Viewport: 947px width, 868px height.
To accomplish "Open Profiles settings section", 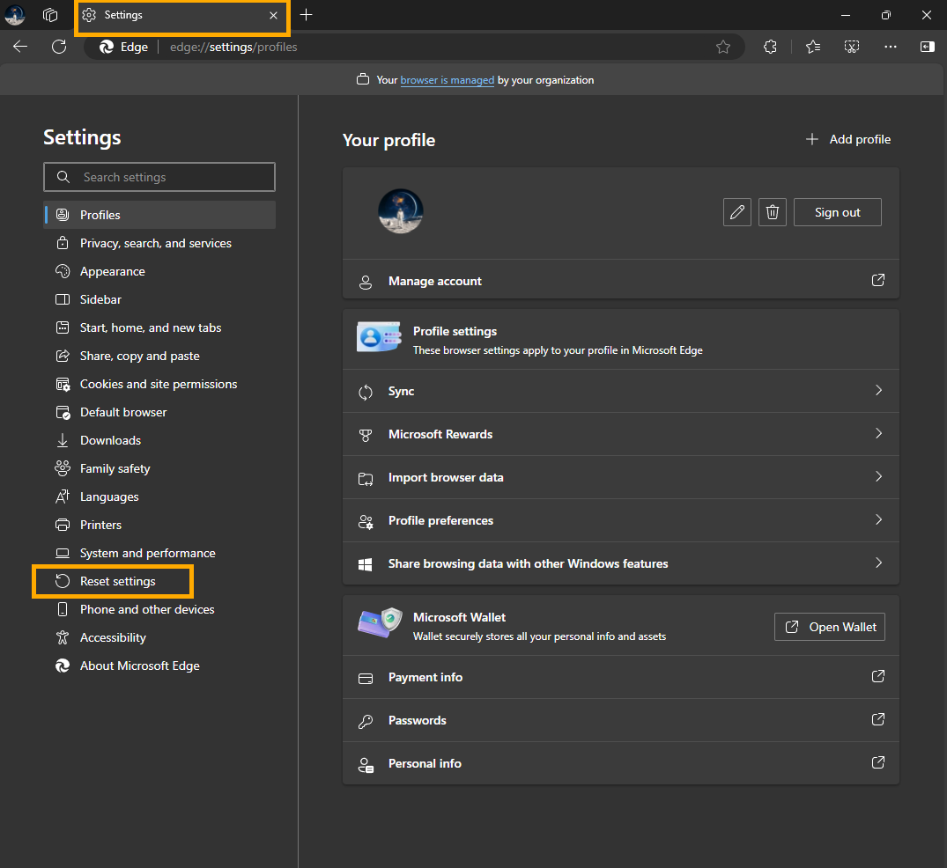I will [x=160, y=215].
